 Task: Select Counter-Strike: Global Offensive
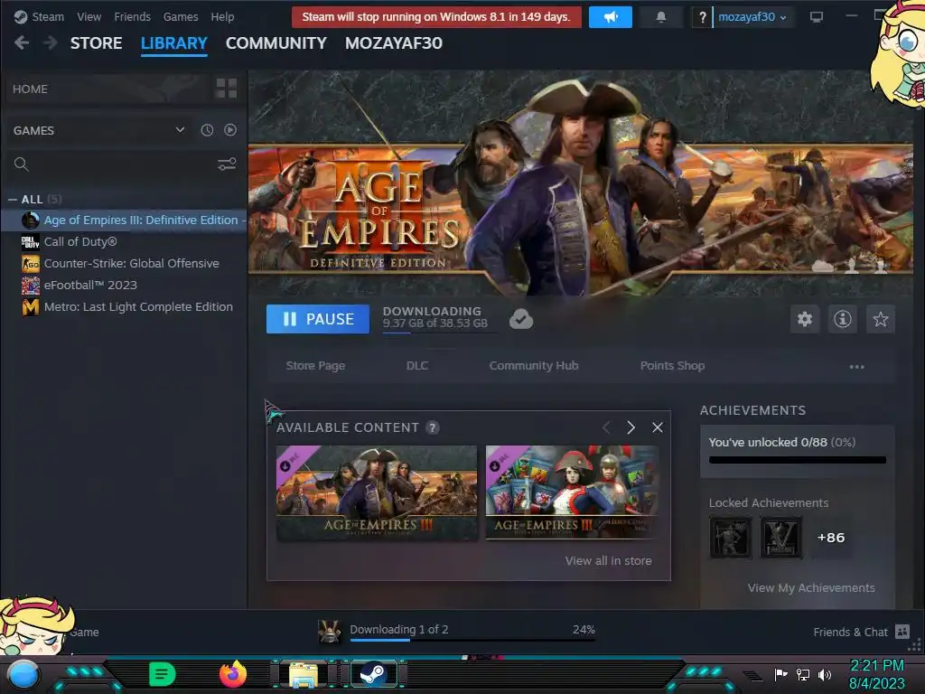(124, 263)
